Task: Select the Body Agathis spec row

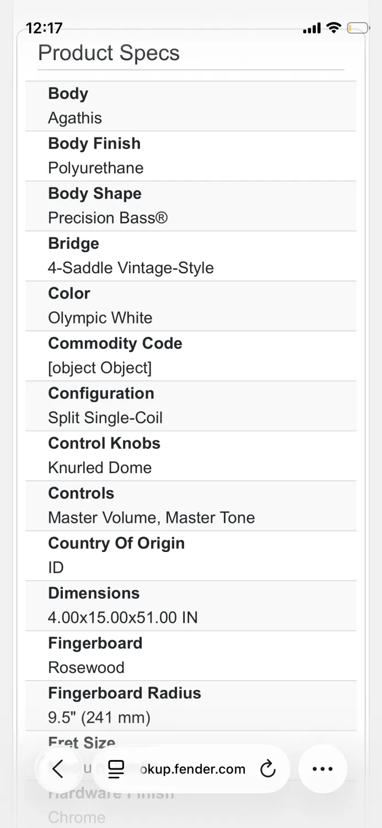Action: (191, 106)
